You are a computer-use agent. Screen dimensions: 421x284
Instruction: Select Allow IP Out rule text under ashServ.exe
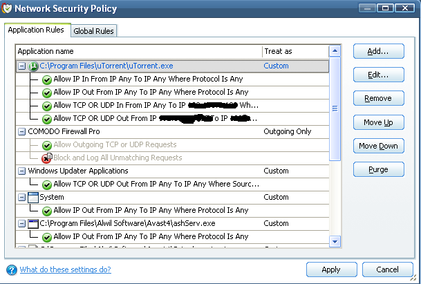[151, 236]
